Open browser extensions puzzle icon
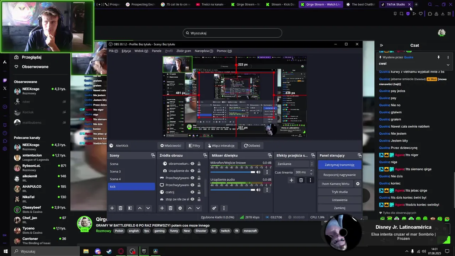 430,14
